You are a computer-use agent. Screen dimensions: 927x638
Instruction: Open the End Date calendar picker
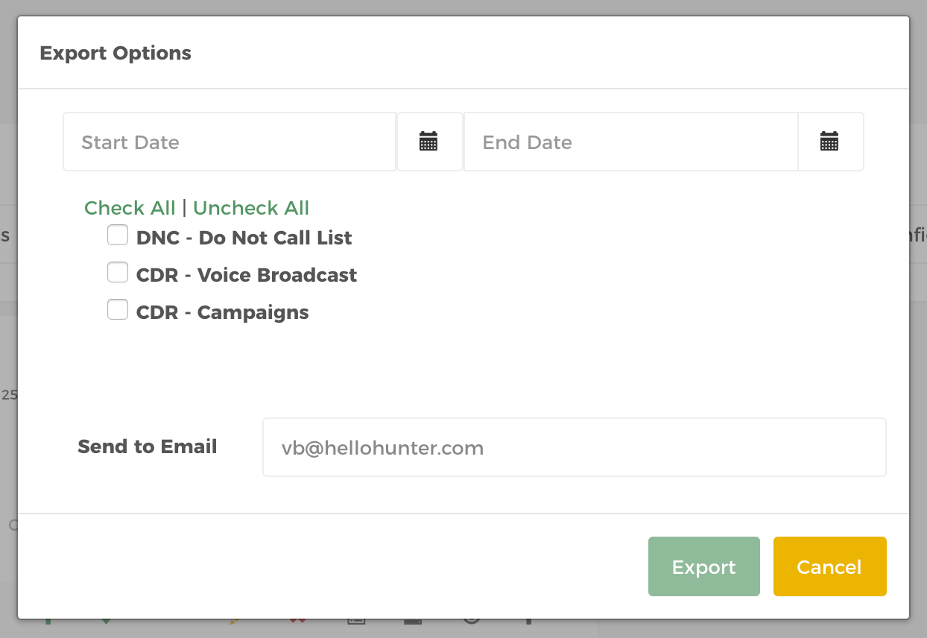point(830,142)
